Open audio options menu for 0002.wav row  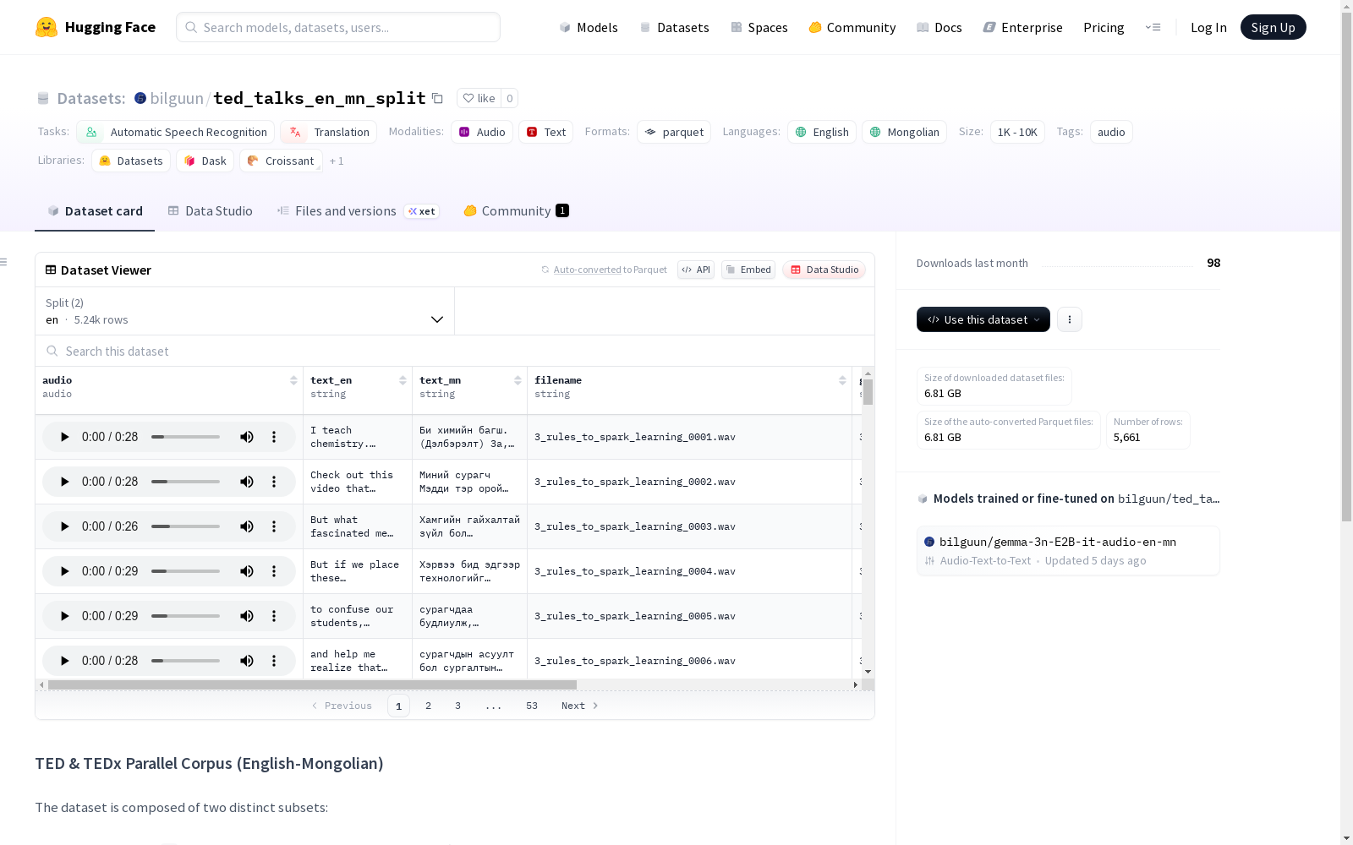274,482
